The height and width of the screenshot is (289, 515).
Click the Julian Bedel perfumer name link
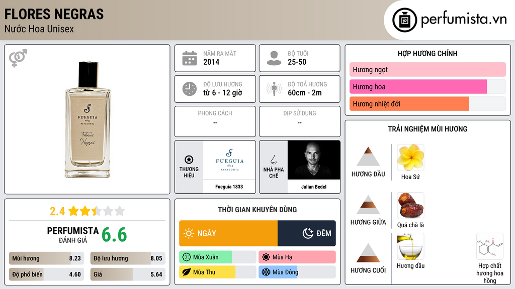pos(314,187)
